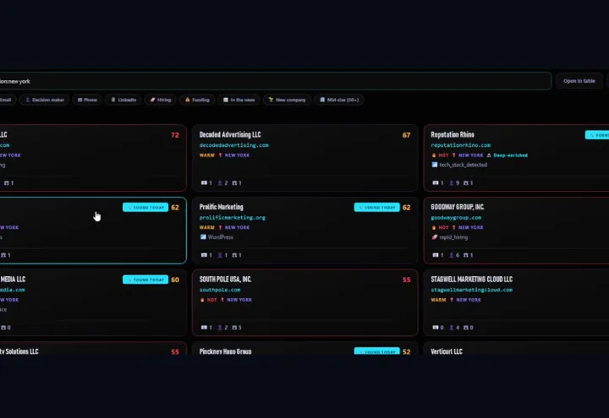Click Found Today badge on Pinckney Hugo Group card

(376, 351)
